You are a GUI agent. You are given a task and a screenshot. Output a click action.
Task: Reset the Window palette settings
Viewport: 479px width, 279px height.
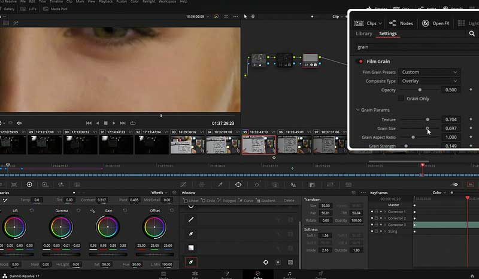(x=353, y=193)
